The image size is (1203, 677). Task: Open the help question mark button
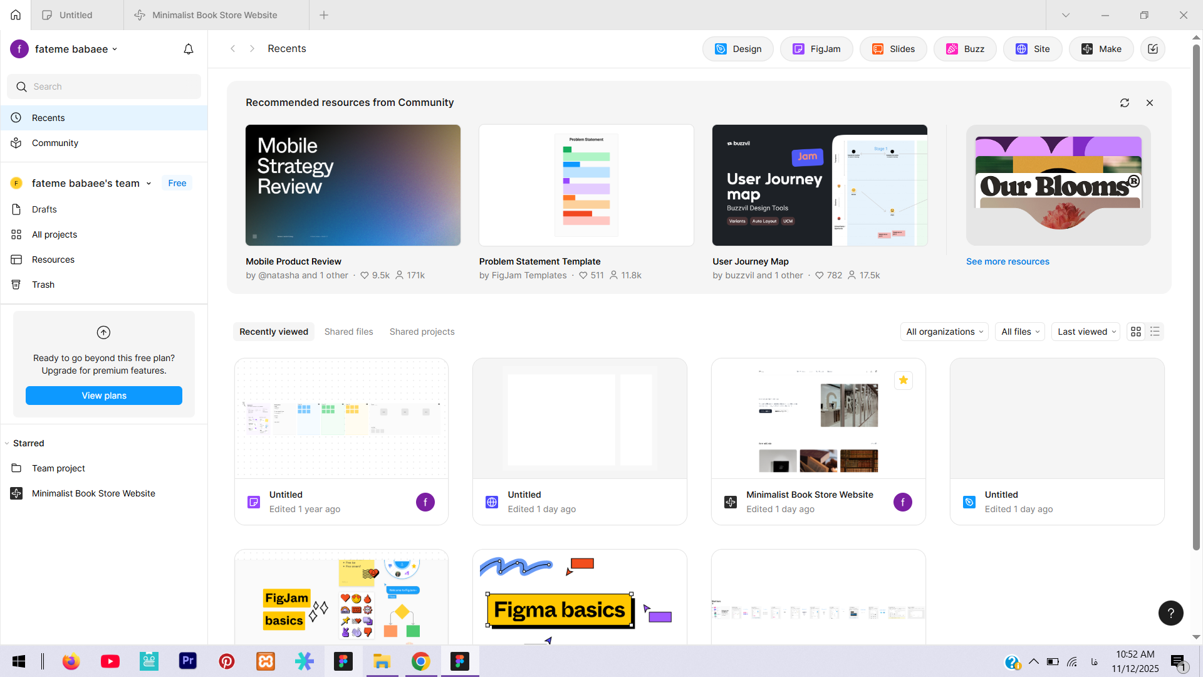coord(1170,613)
